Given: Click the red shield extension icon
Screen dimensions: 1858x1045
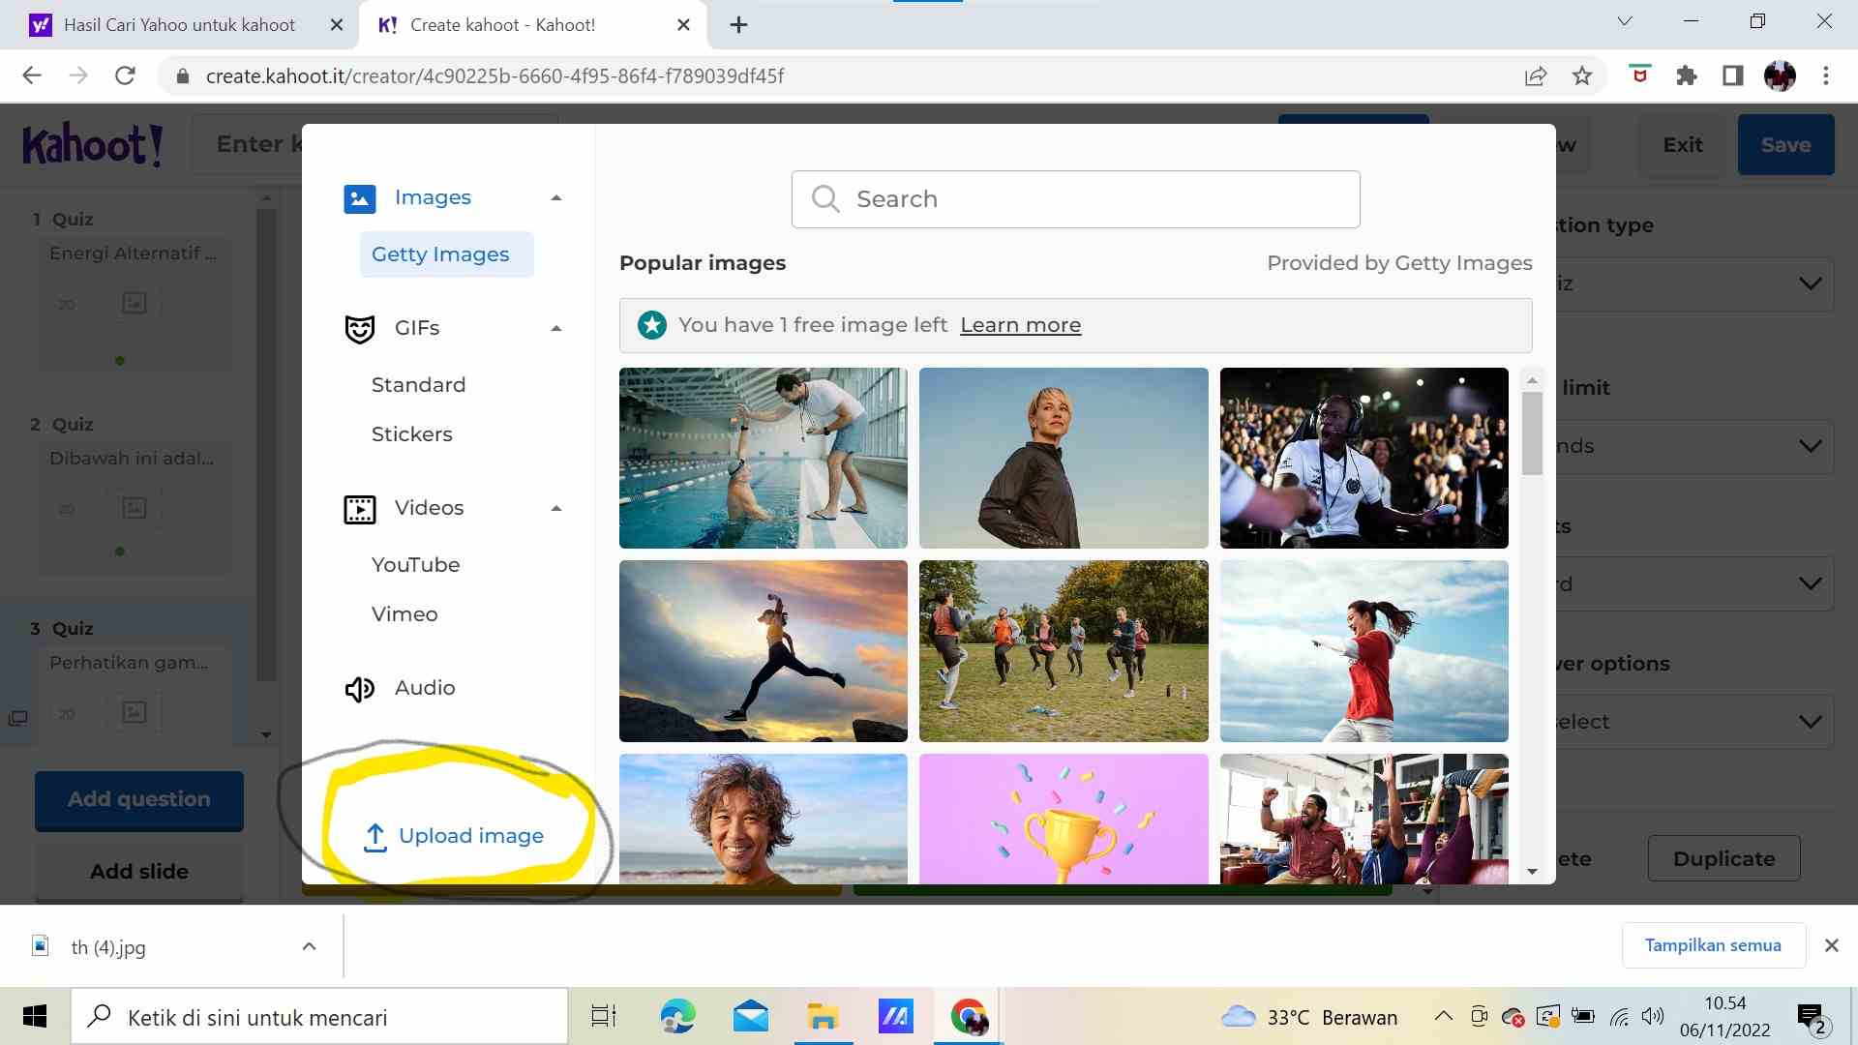Looking at the screenshot, I should pyautogui.click(x=1639, y=75).
